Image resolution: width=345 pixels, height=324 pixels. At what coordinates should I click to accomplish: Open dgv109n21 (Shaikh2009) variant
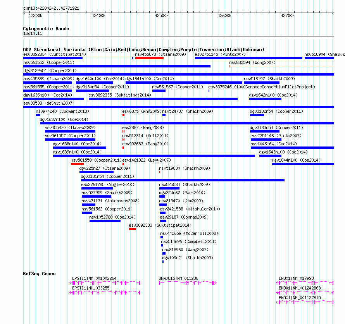[x=163, y=262]
